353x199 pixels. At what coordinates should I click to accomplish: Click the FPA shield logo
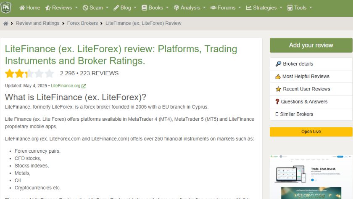6,8
